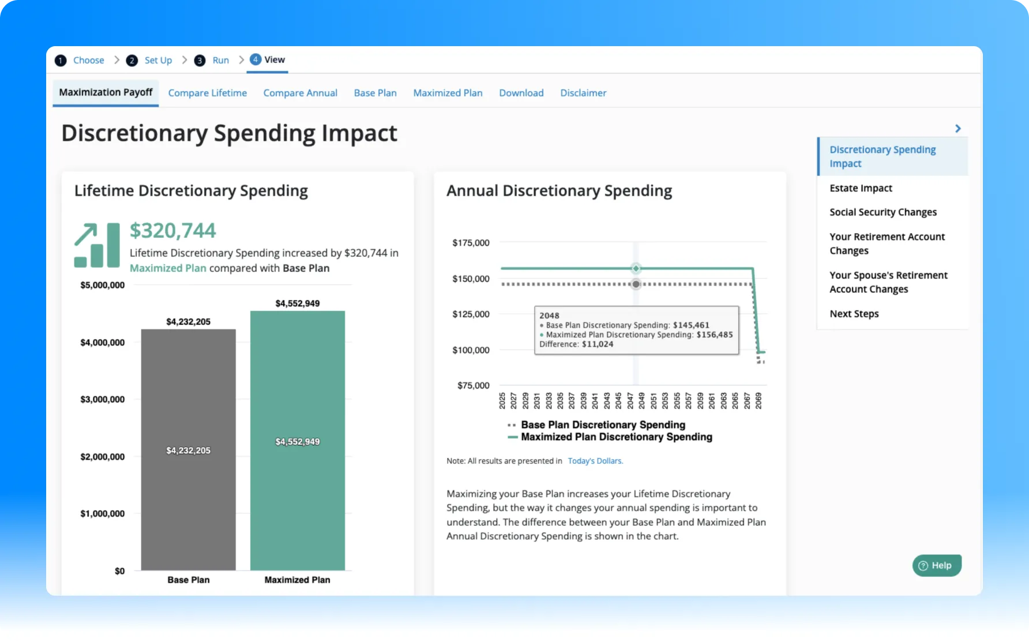Click the gray Base Plan bar
The width and height of the screenshot is (1029, 642).
(189, 450)
